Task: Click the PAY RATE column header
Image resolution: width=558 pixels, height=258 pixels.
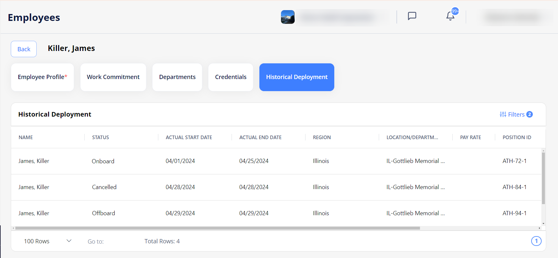Action: click(470, 137)
